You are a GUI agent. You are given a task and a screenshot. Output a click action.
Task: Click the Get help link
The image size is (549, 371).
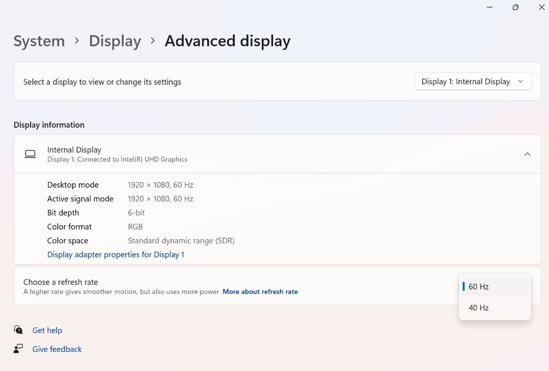tap(47, 330)
